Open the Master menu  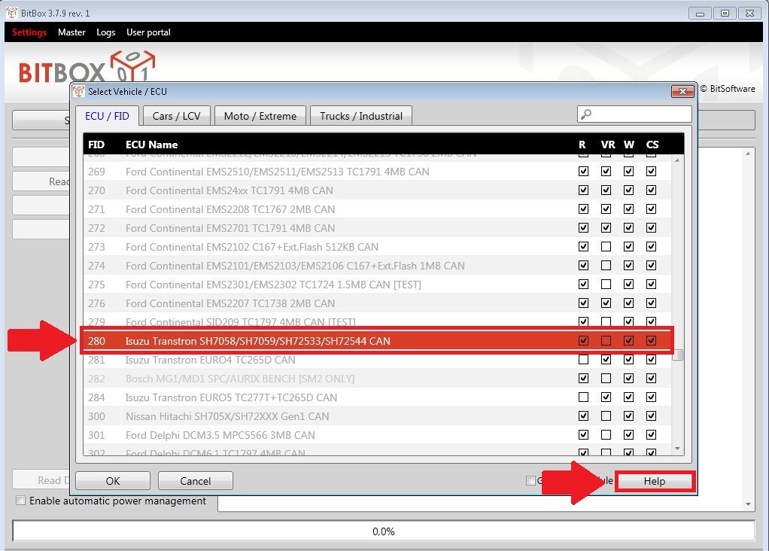pyautogui.click(x=71, y=32)
